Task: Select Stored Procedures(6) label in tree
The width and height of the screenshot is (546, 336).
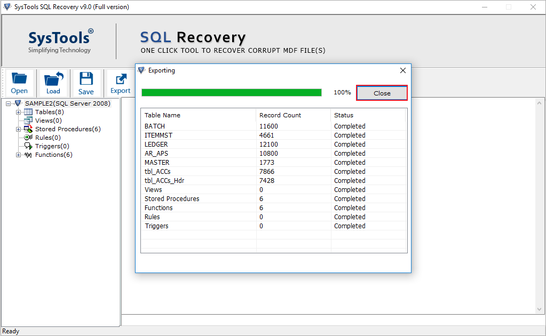Action: pyautogui.click(x=68, y=129)
